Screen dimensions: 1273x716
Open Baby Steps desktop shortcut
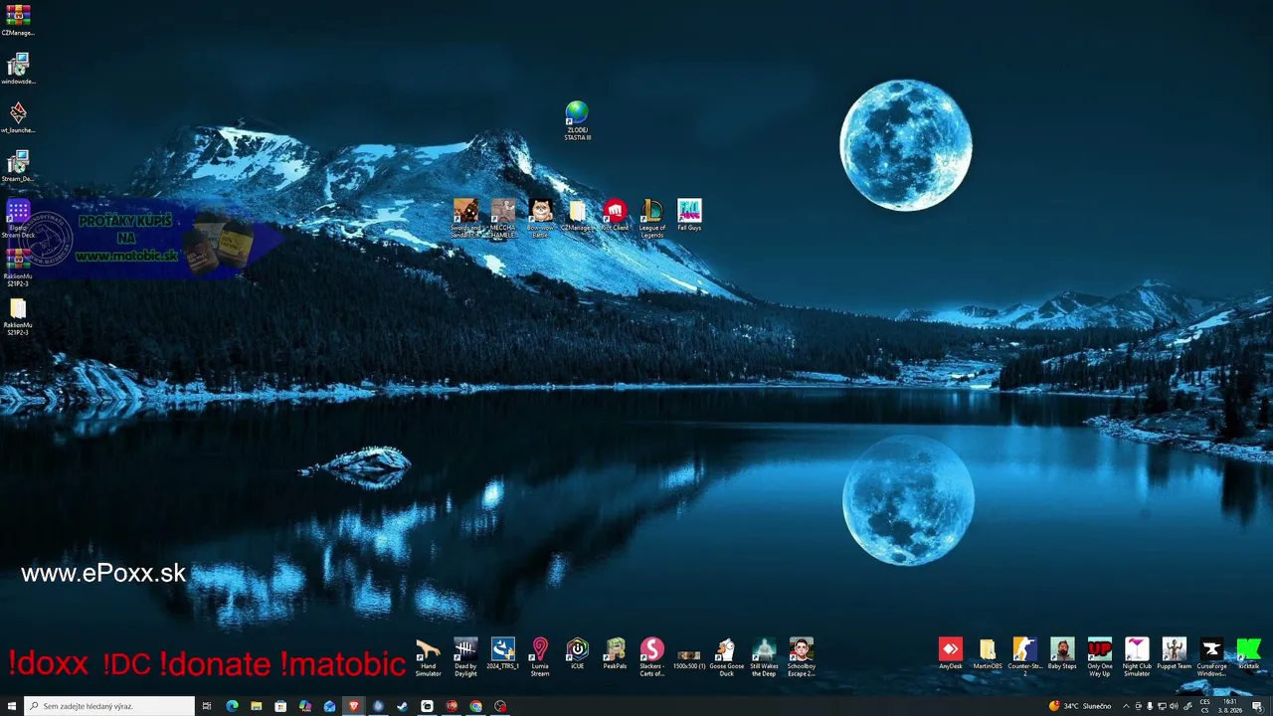(1062, 654)
